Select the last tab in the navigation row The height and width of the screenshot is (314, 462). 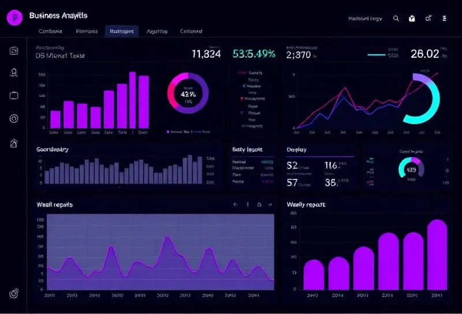coord(191,32)
